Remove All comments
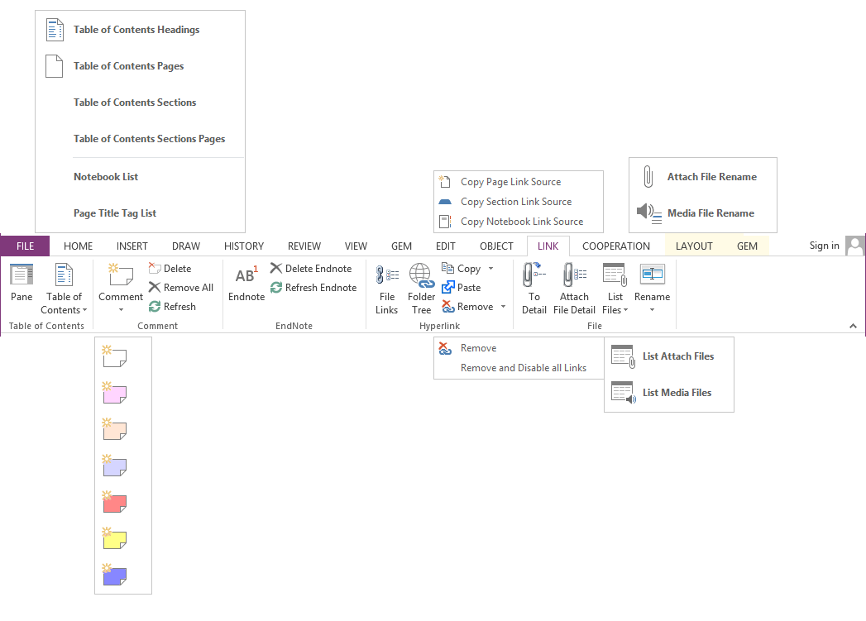 point(181,288)
